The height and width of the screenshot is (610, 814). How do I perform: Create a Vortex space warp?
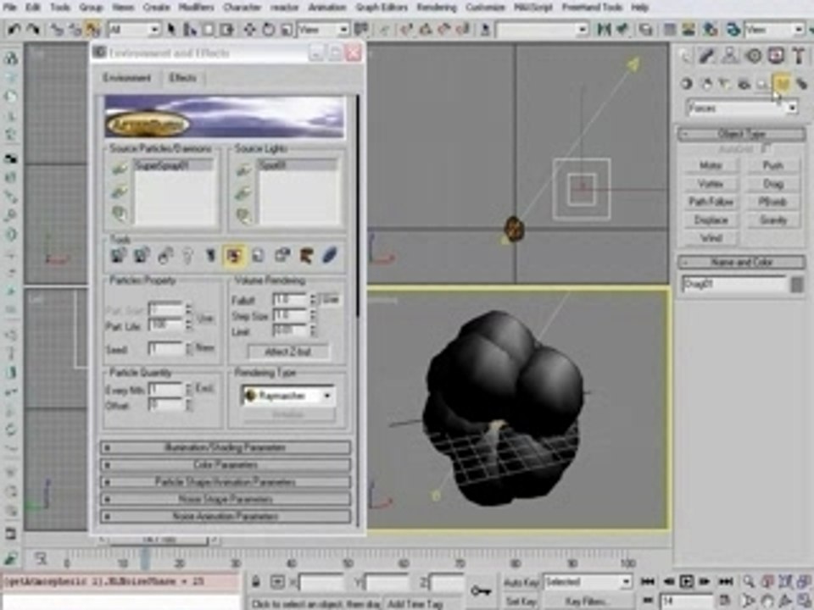click(x=711, y=184)
